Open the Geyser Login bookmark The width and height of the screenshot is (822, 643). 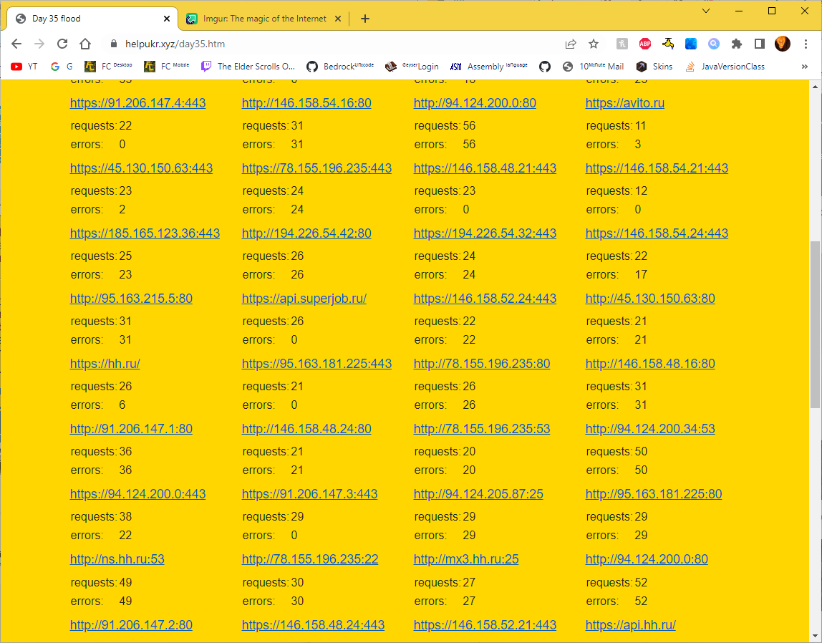(412, 67)
